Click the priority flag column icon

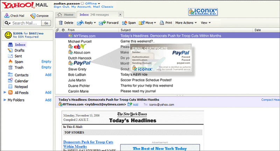(63, 30)
